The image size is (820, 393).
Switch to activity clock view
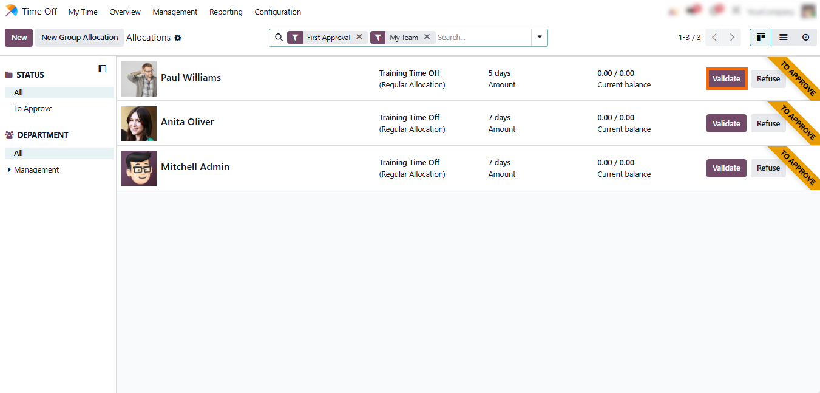pyautogui.click(x=805, y=38)
